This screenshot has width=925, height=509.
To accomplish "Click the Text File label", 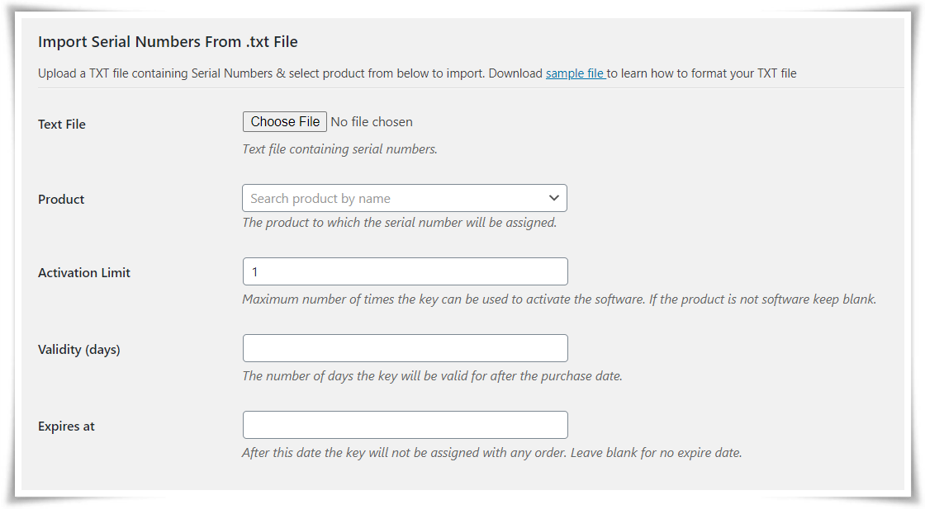I will (62, 125).
